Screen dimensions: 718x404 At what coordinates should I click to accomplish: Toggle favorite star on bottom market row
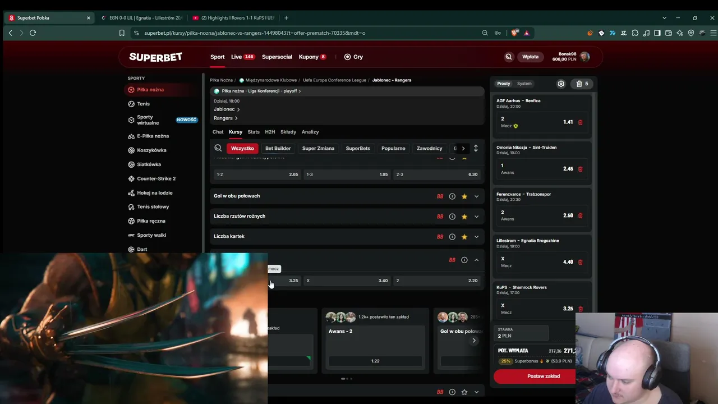[x=464, y=392]
